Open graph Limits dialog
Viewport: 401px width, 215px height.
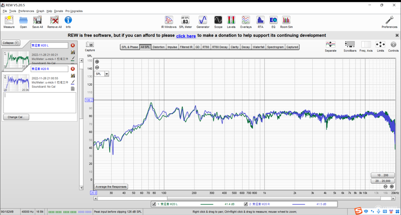[x=380, y=46]
